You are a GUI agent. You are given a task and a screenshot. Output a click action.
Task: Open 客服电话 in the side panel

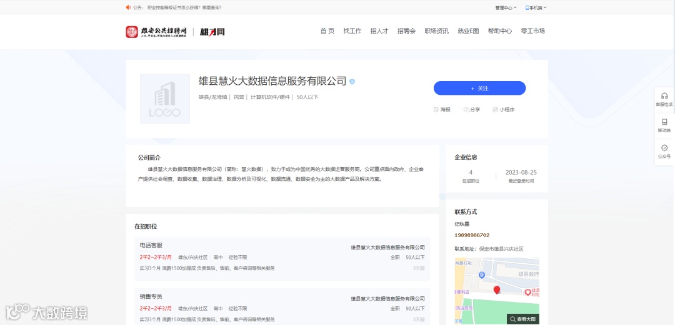(x=664, y=99)
